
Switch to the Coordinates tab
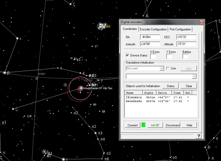[130, 29]
